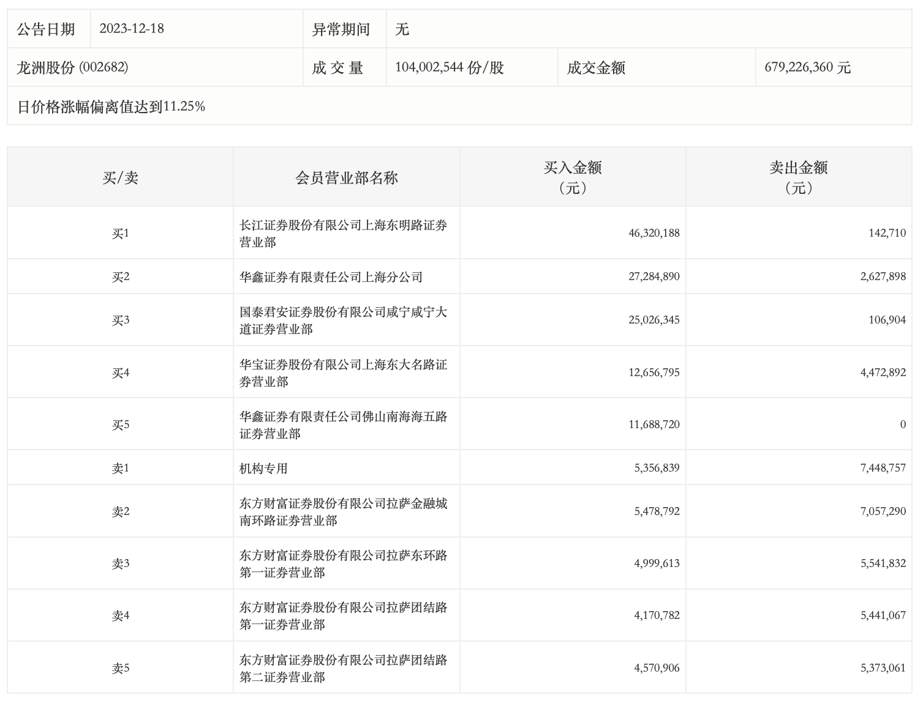Click 东方财富证券拉萨团结路第二证券营业部
This screenshot has width=915, height=701.
point(343,669)
